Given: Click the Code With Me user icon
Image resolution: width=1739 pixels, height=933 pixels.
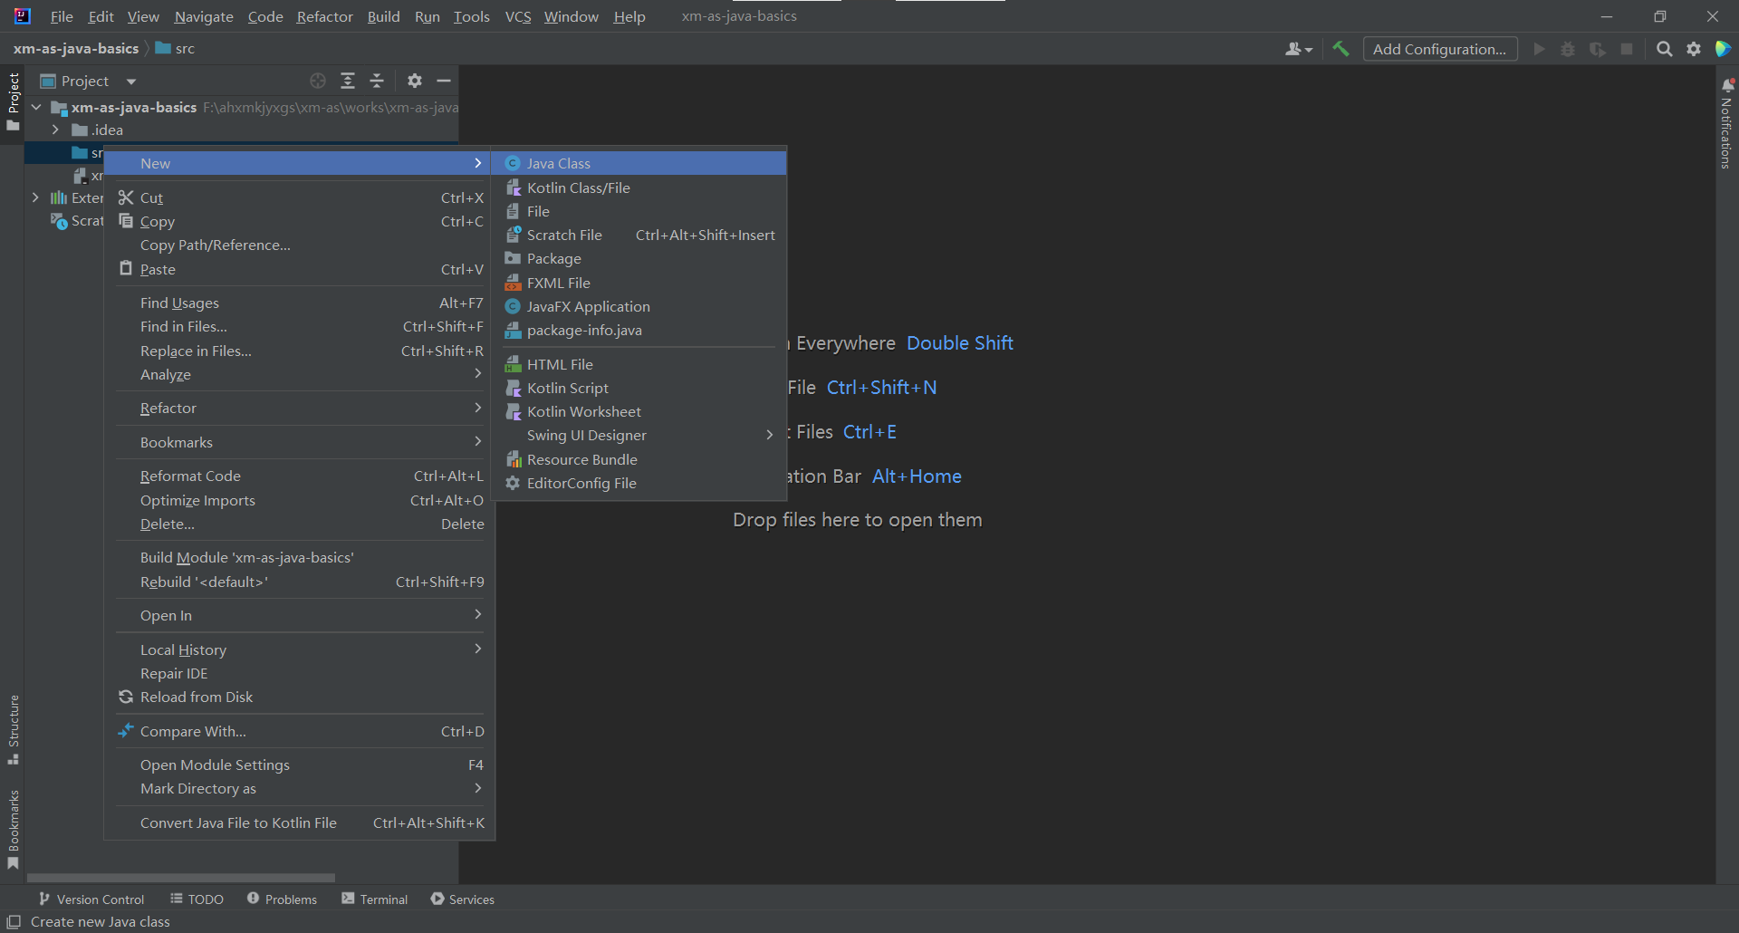Looking at the screenshot, I should pos(1298,49).
